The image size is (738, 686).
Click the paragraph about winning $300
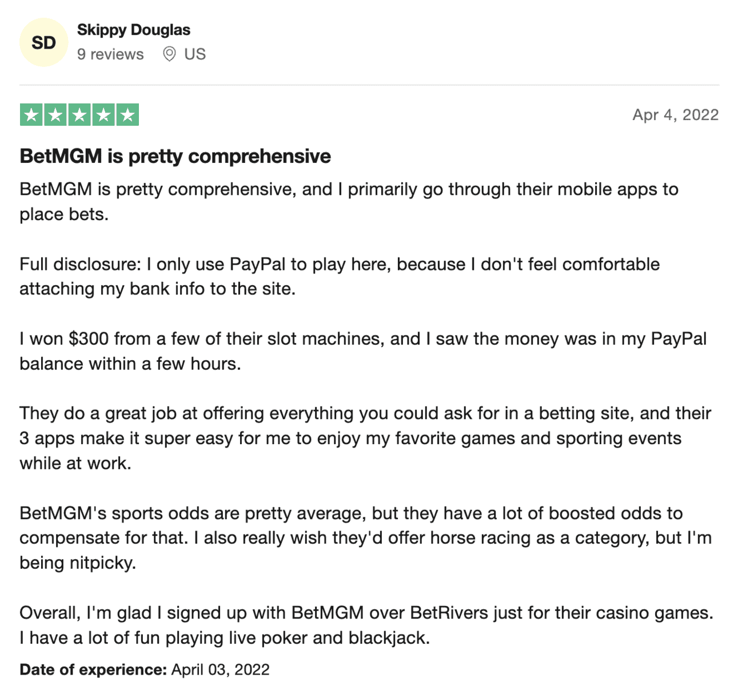click(x=363, y=351)
